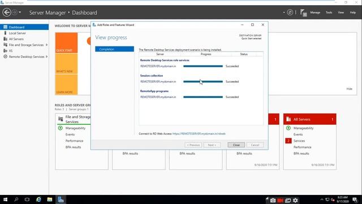Open Manageability in All Servers tile
362x204 pixels.
[303, 128]
